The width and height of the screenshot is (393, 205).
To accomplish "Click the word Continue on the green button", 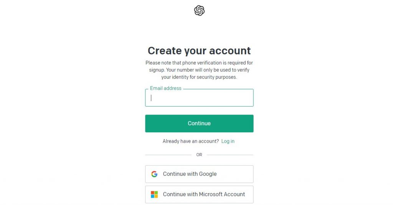I will (199, 123).
